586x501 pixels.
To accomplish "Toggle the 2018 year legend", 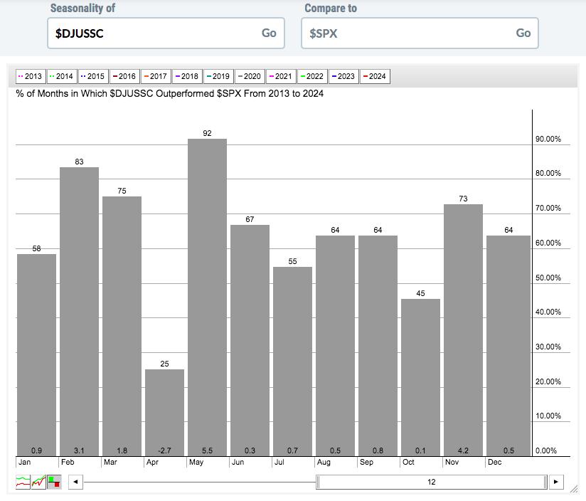I will (x=187, y=76).
